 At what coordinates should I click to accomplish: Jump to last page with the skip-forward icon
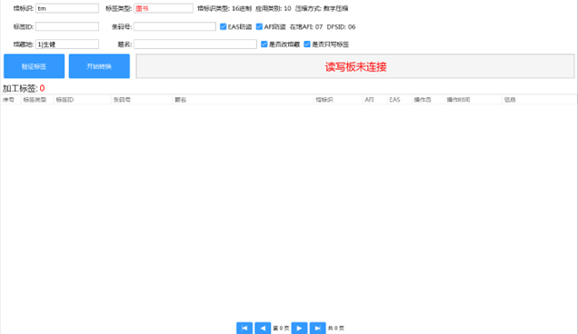[x=318, y=329]
